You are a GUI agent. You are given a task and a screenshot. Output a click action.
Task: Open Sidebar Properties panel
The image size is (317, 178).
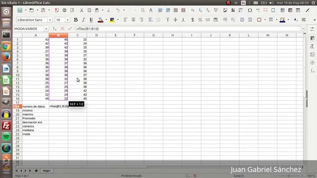(x=313, y=39)
